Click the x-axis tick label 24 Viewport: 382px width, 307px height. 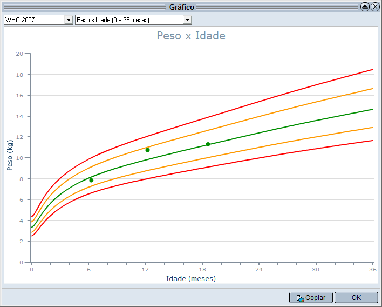click(x=259, y=269)
